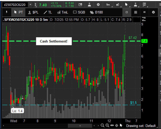Select the $PL price level tool

click(x=33, y=12)
